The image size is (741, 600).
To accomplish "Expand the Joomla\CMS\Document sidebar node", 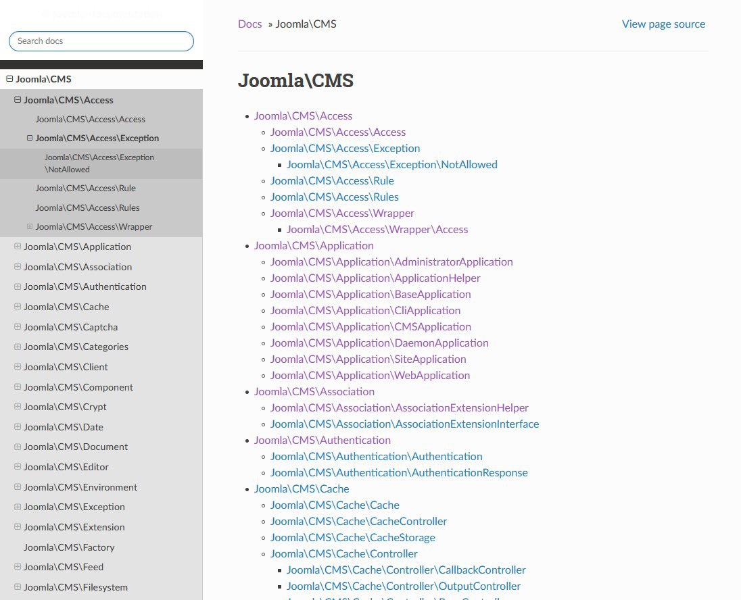I will pos(18,447).
